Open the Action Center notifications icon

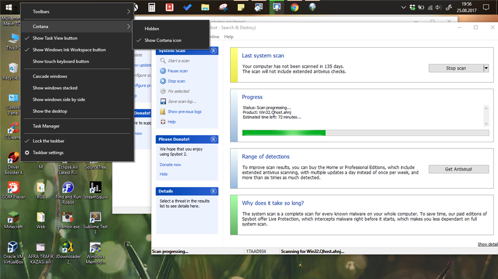pyautogui.click(x=486, y=7)
